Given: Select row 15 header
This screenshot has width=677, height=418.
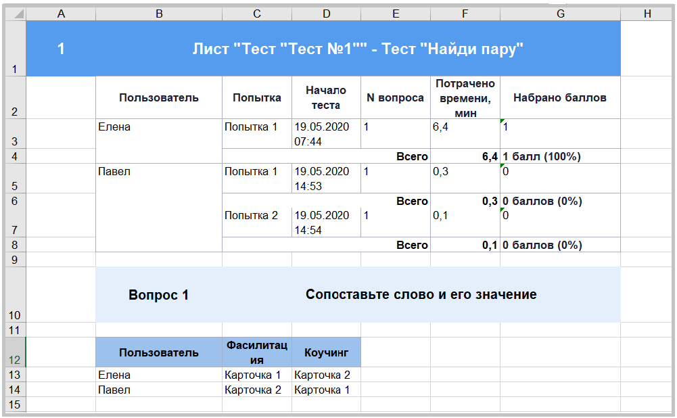Looking at the screenshot, I should (x=15, y=404).
